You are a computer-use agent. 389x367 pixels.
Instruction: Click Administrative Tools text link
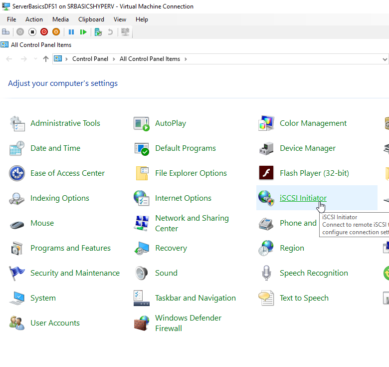click(65, 123)
